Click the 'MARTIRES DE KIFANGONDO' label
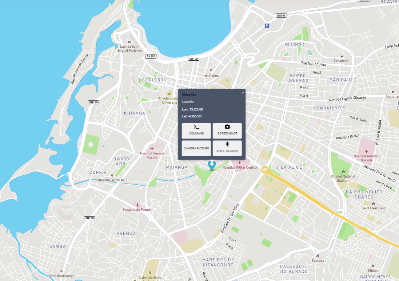 (x=218, y=262)
